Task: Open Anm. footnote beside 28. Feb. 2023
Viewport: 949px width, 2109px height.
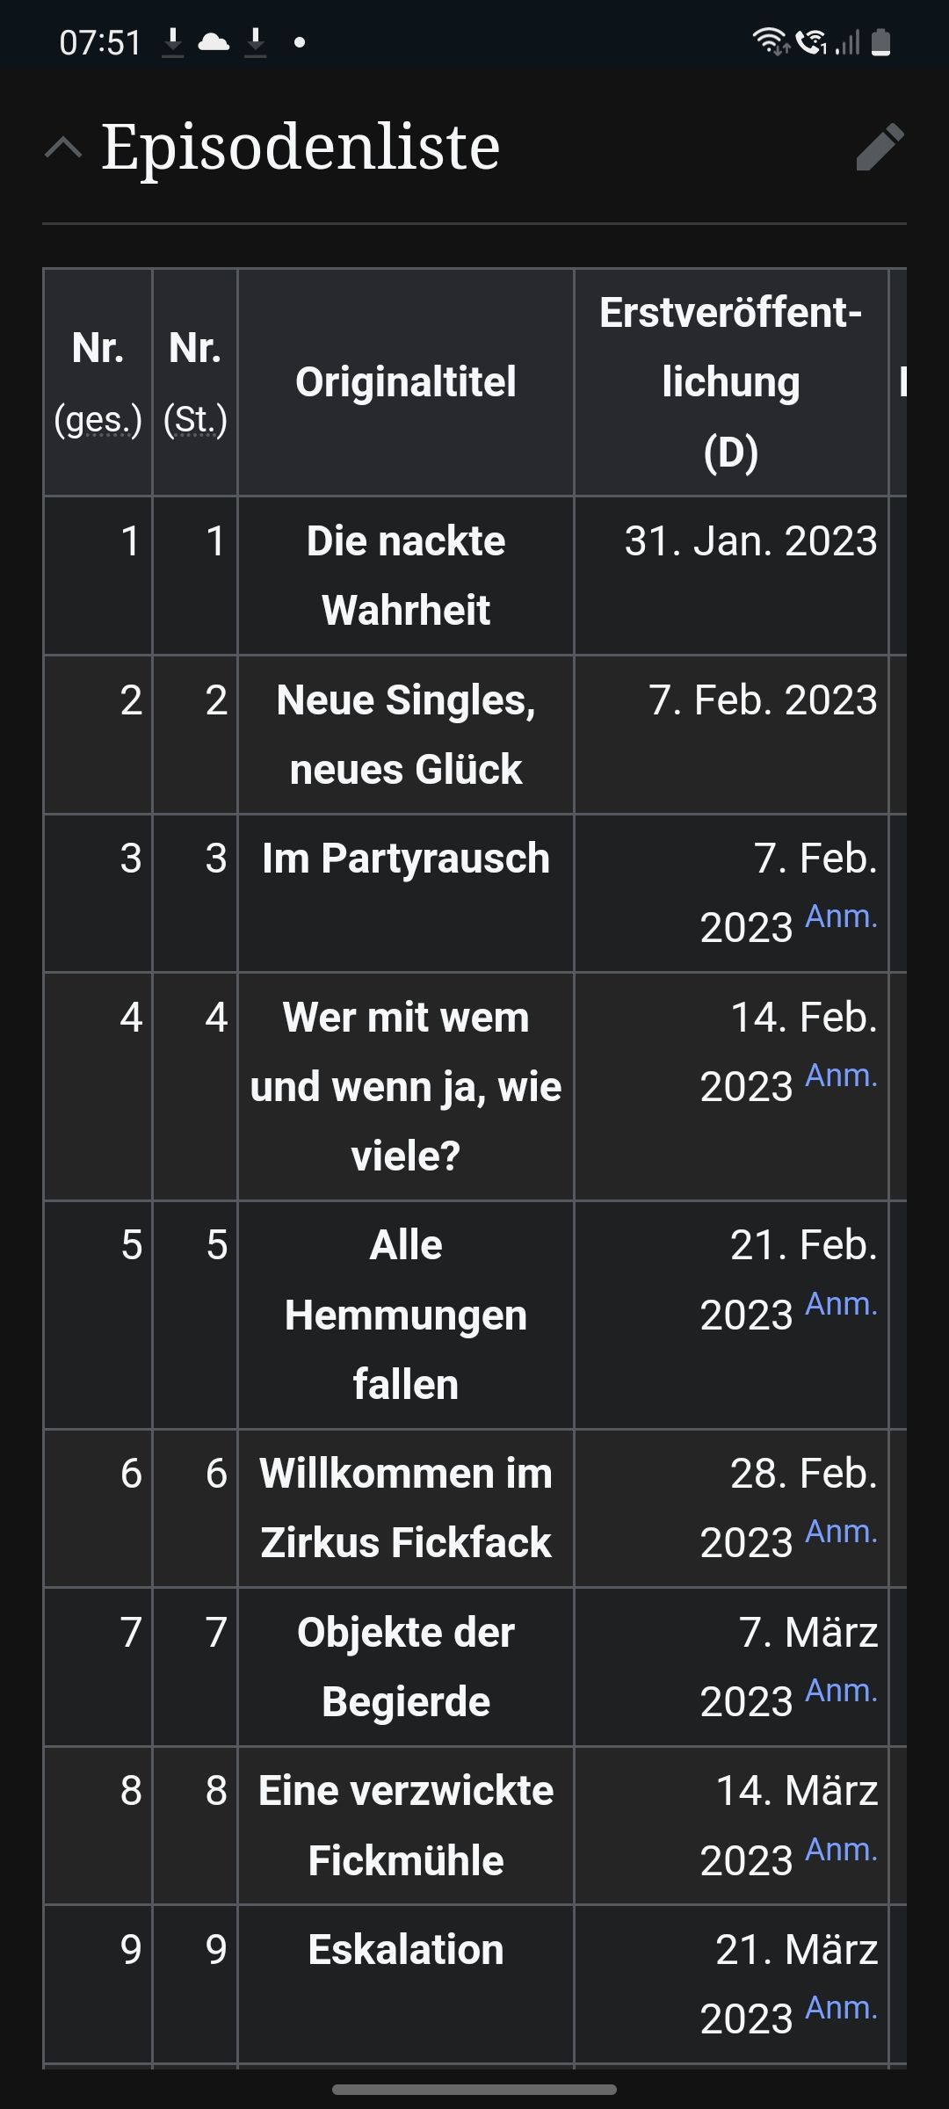Action: pyautogui.click(x=841, y=1532)
